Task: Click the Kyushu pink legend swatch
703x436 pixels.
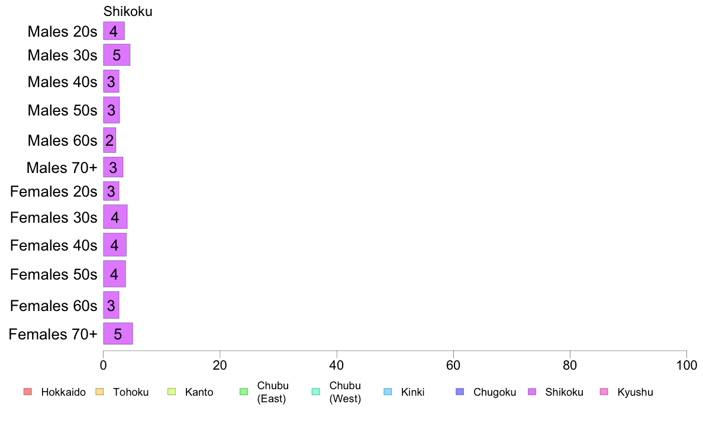Action: (x=604, y=392)
